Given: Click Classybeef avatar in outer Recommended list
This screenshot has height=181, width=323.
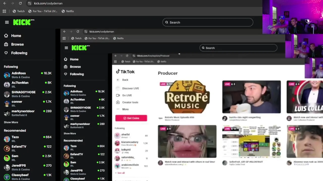Looking at the screenshot, I should 7,177.
